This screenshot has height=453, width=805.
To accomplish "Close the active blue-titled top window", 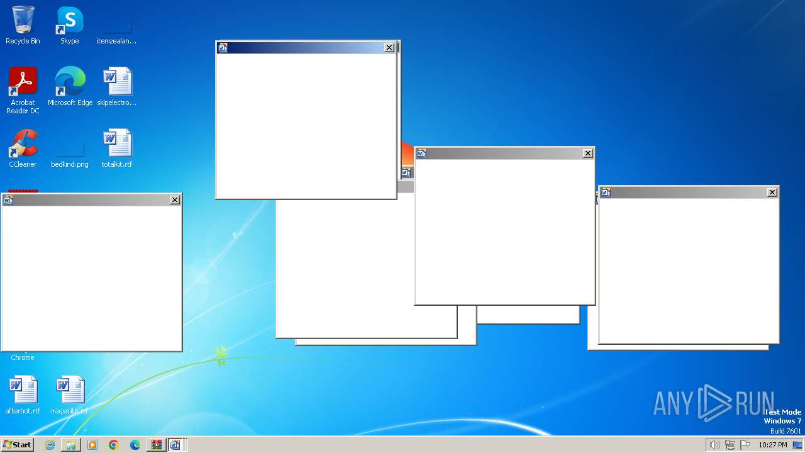I will 389,48.
